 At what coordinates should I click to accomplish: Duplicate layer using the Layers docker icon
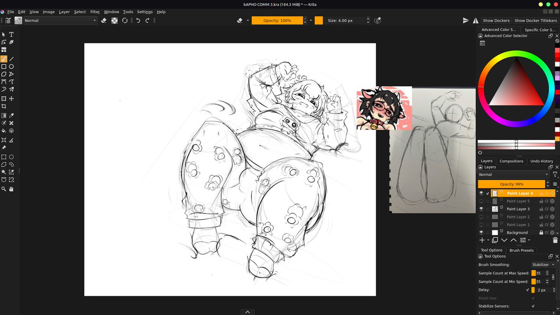pyautogui.click(x=495, y=240)
